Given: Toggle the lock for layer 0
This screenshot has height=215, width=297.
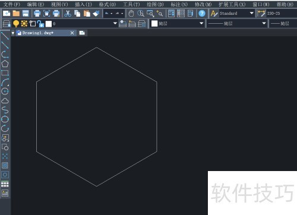Looking at the screenshot, I should [x=40, y=24].
